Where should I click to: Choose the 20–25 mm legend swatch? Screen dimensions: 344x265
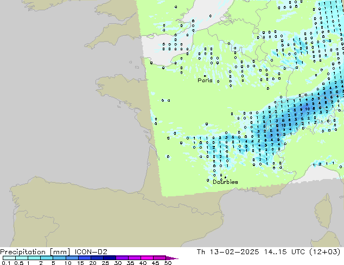point(97,258)
